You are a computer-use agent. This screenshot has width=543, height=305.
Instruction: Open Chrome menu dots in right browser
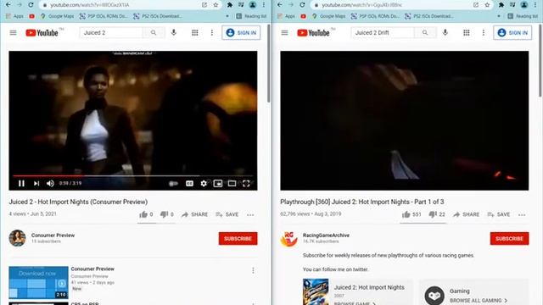click(535, 5)
